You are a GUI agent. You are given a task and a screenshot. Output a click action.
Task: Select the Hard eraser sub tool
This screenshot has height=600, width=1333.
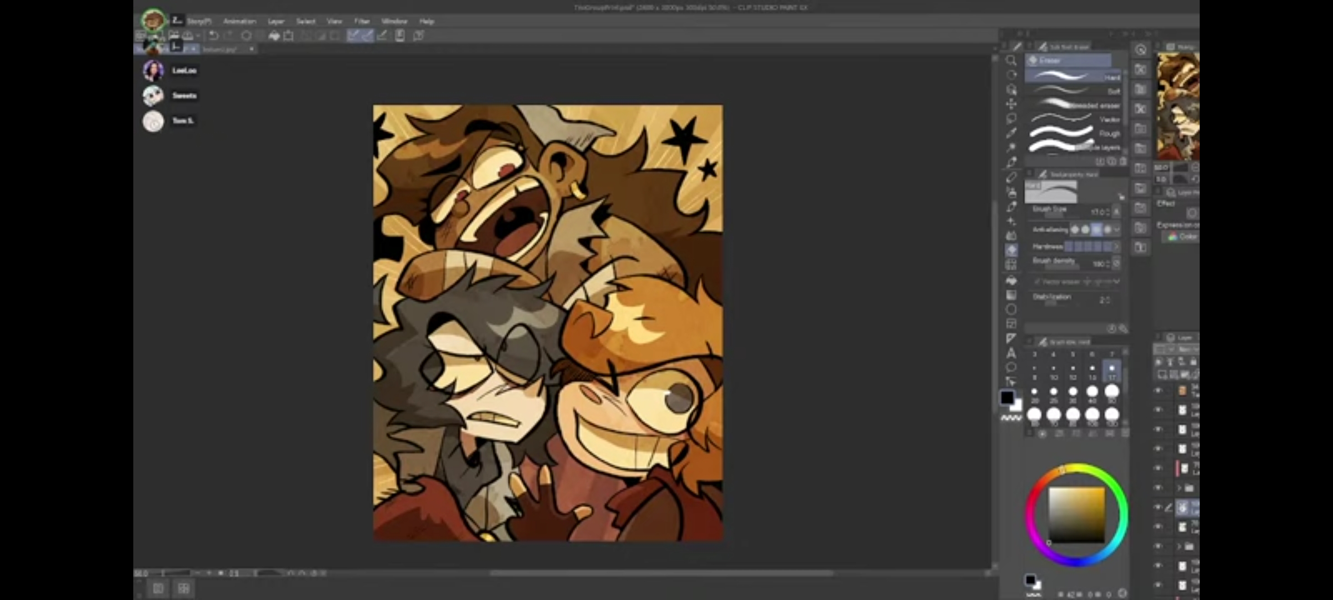pos(1073,76)
